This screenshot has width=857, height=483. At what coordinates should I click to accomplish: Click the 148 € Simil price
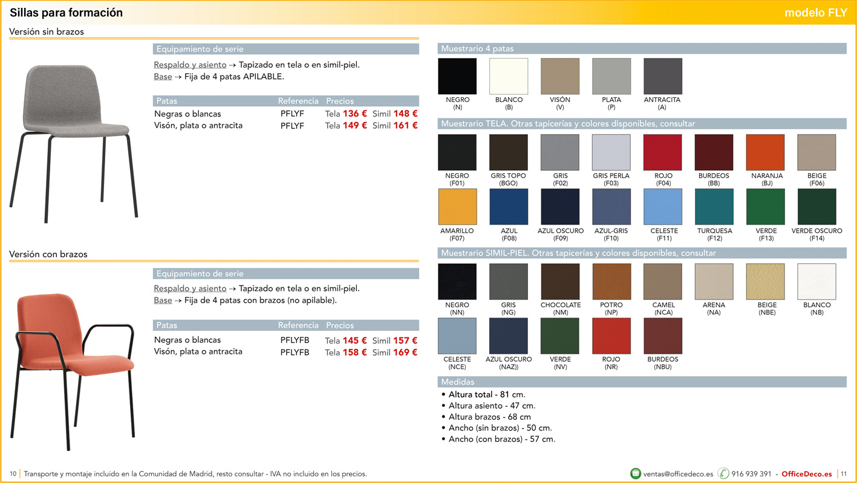coord(405,114)
